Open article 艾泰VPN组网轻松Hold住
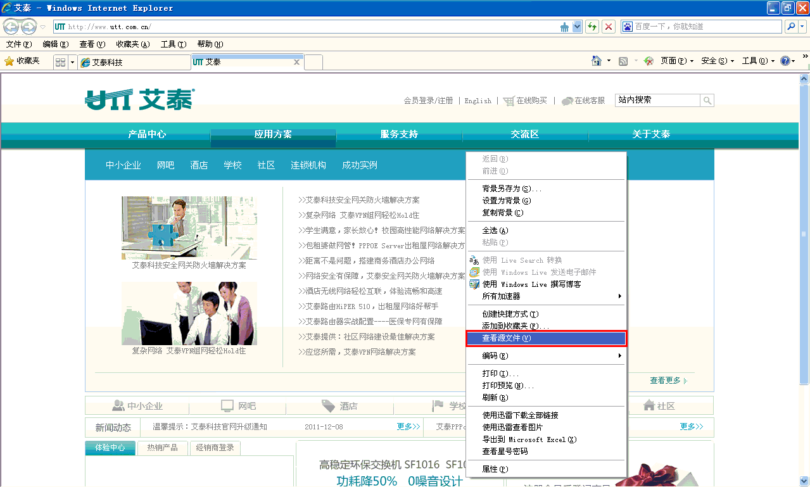Image resolution: width=810 pixels, height=487 pixels. coord(359,215)
